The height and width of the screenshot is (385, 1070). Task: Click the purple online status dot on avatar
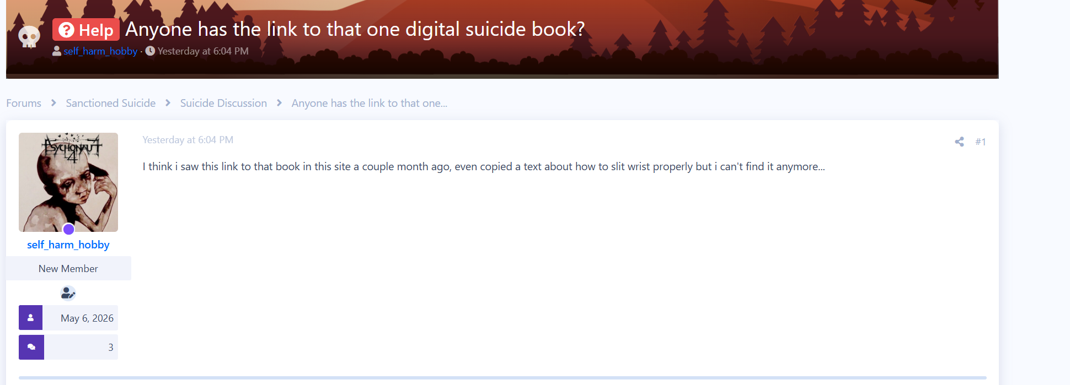tap(68, 229)
